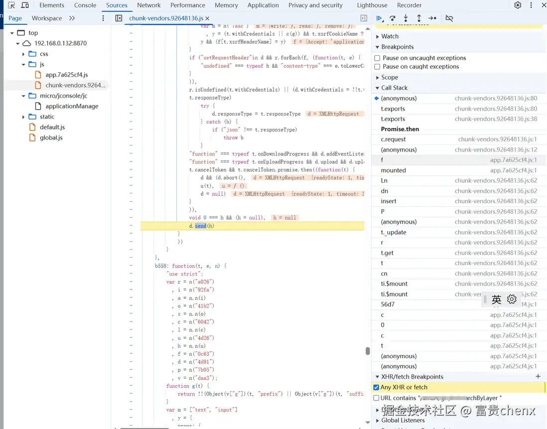
Task: Step into next function call
Action: [x=406, y=18]
